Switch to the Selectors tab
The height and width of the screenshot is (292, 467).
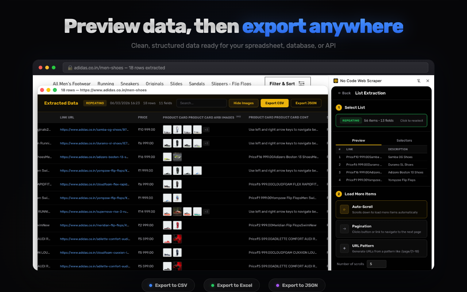pos(404,141)
